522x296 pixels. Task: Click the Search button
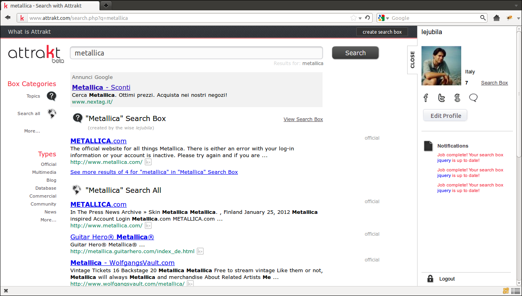point(355,53)
